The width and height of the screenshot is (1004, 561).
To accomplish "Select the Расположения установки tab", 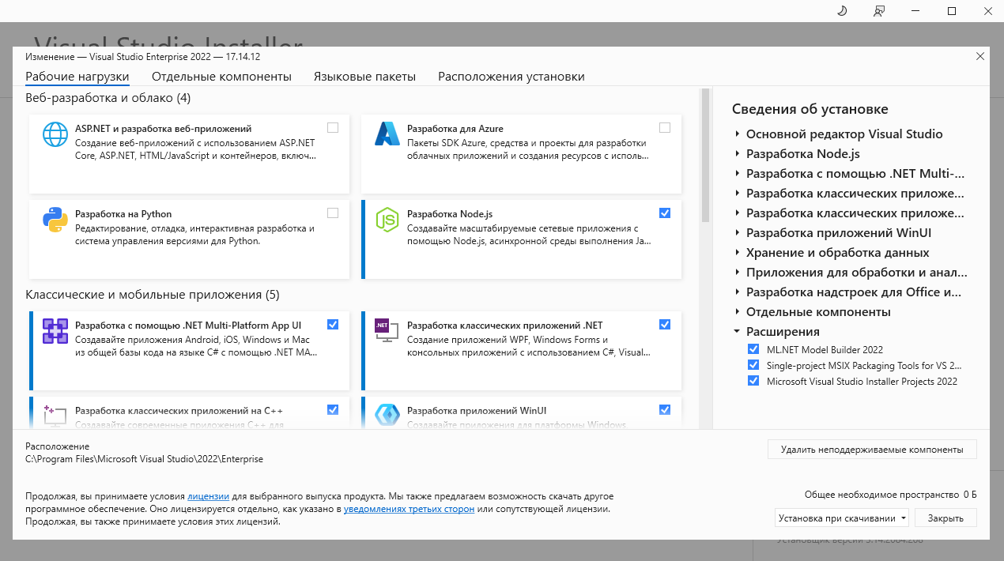I will tap(511, 77).
